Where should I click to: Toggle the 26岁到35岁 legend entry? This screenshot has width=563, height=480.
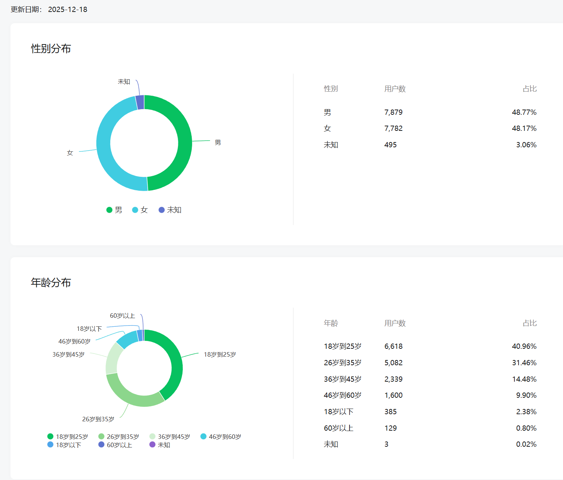click(x=119, y=437)
